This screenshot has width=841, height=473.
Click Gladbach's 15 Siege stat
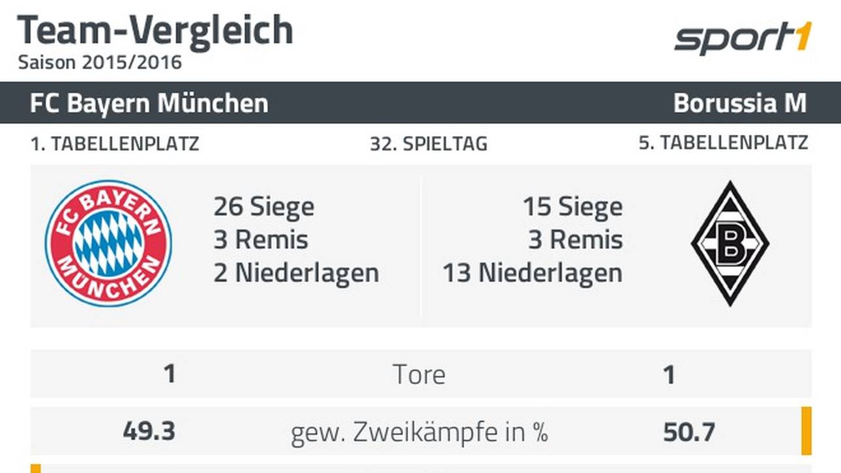tap(572, 207)
